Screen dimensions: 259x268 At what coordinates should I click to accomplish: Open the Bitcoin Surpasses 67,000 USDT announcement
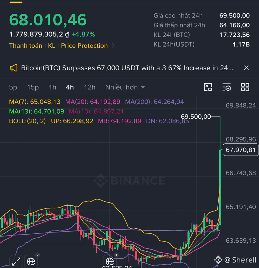pyautogui.click(x=127, y=68)
